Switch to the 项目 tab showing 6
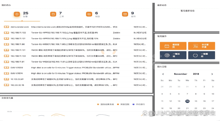Image resolution: width=220 pixels, height=121 pixels. point(93,14)
